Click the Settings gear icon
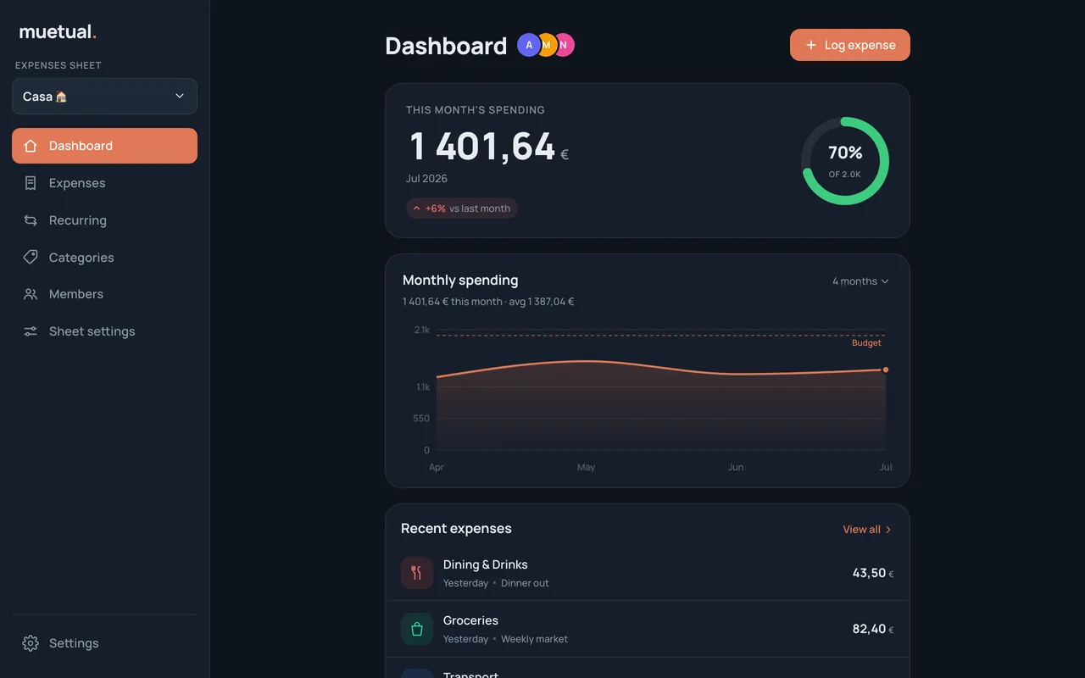1085x678 pixels. (31, 643)
